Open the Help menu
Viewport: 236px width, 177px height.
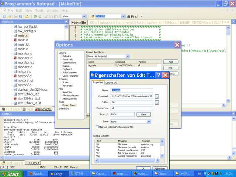coord(65,11)
